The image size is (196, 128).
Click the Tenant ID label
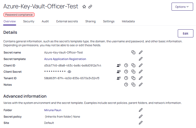point(10,78)
